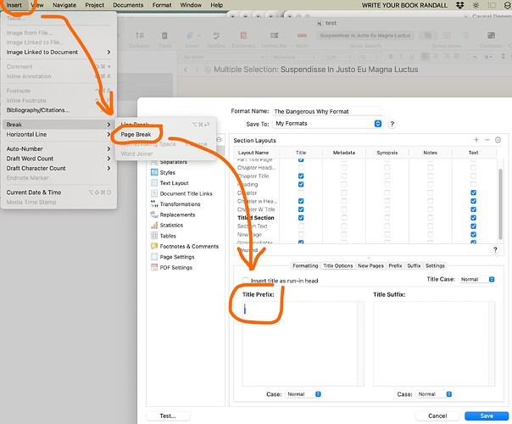Expand the Draft Character Count submenu
The width and height of the screenshot is (512, 424).
[x=58, y=168]
